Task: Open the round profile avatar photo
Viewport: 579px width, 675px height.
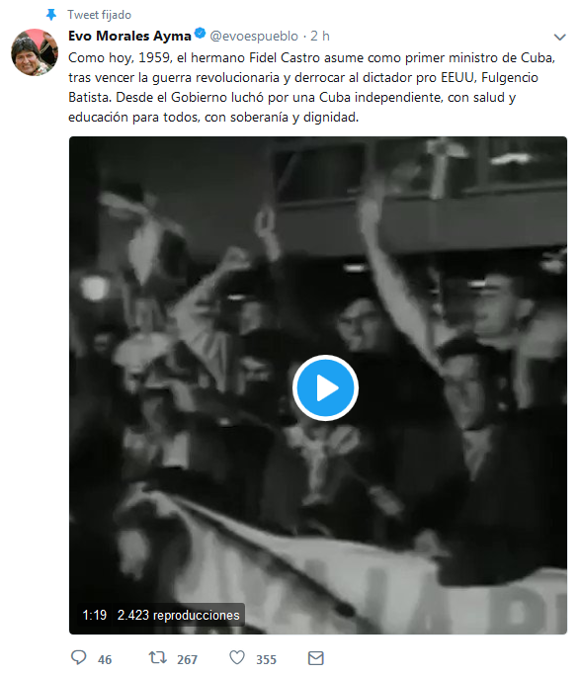Action: click(35, 52)
